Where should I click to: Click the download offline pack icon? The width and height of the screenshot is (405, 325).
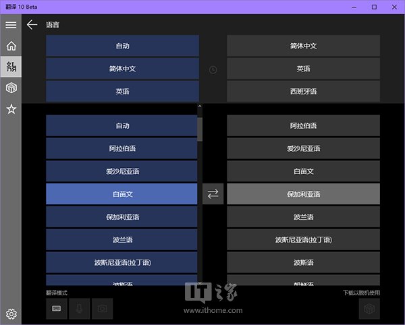(369, 309)
